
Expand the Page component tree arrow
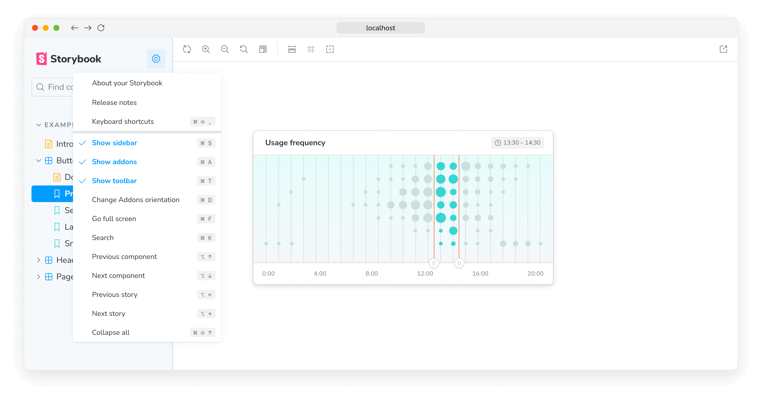point(39,277)
